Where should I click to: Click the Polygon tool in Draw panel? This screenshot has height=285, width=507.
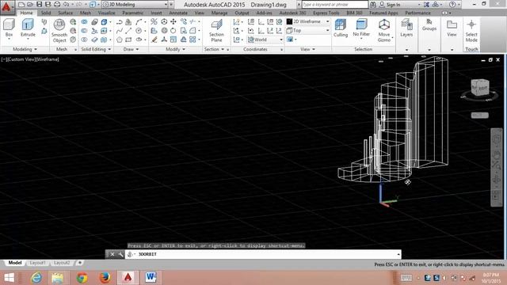120,40
